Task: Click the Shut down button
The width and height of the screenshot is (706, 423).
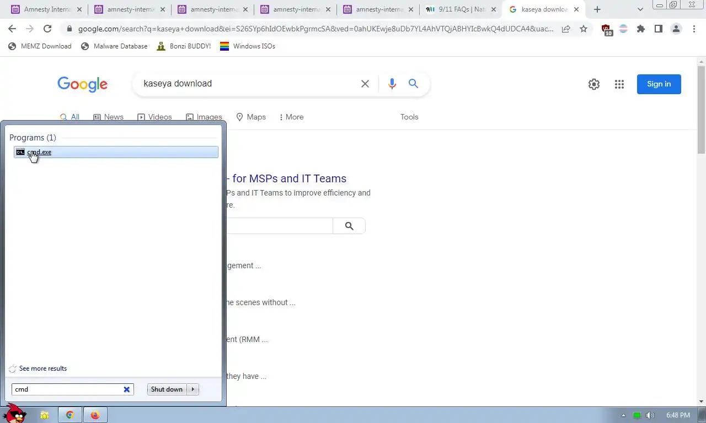Action: click(167, 389)
